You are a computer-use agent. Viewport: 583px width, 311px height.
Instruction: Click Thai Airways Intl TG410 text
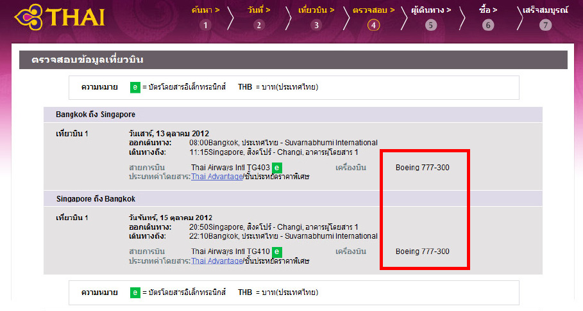[230, 251]
